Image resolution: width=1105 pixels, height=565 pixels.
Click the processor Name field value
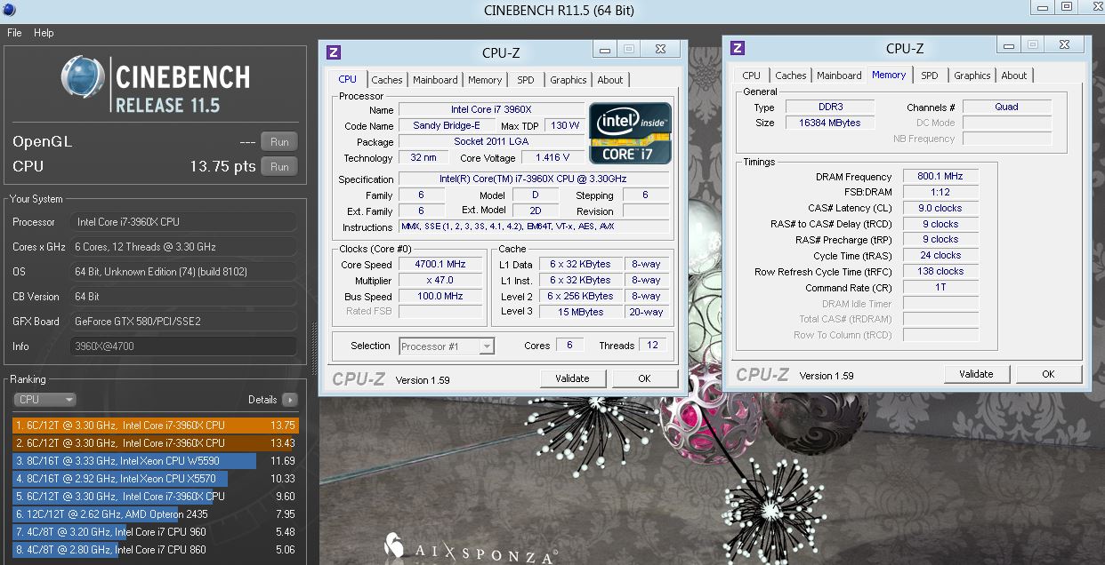point(490,110)
